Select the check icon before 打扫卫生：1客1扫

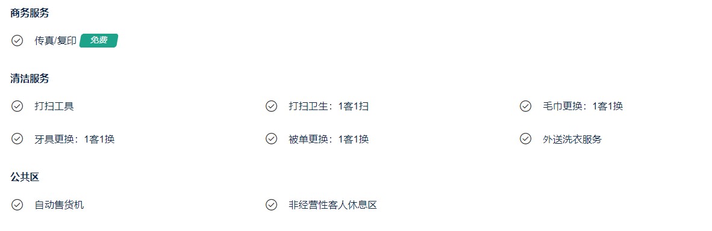point(271,106)
